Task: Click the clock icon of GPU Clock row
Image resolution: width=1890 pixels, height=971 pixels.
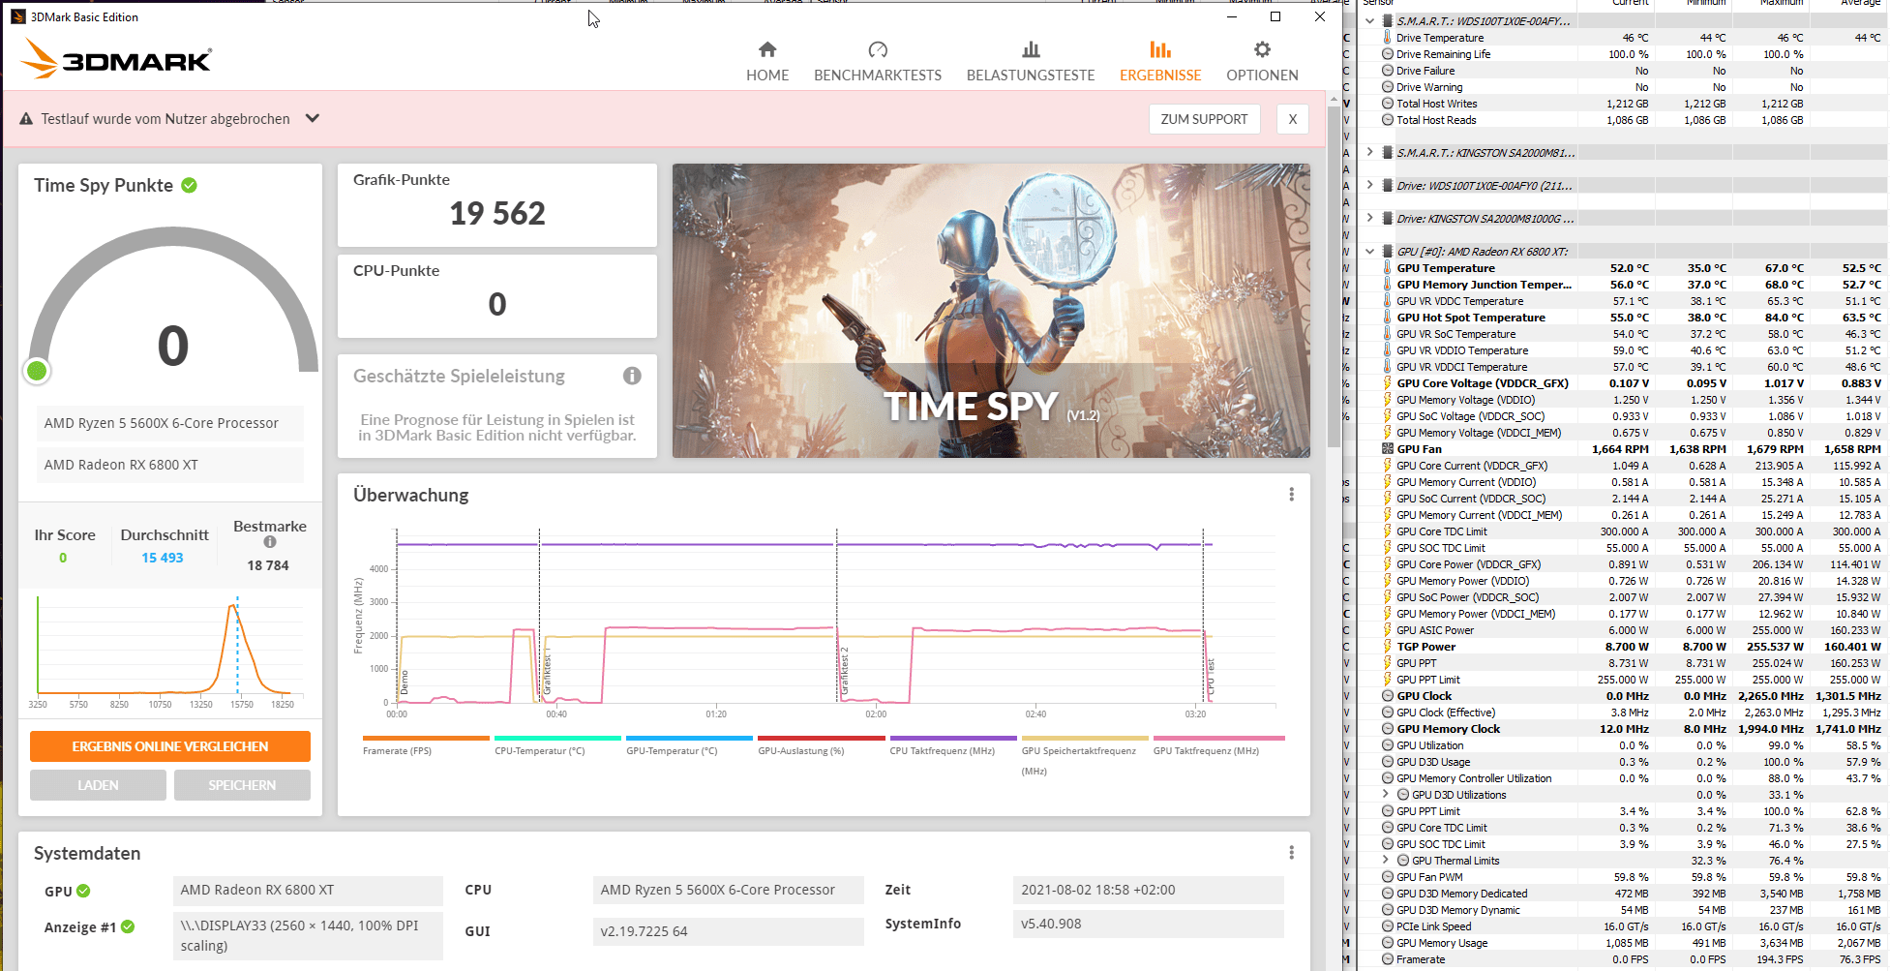Action: [x=1388, y=696]
